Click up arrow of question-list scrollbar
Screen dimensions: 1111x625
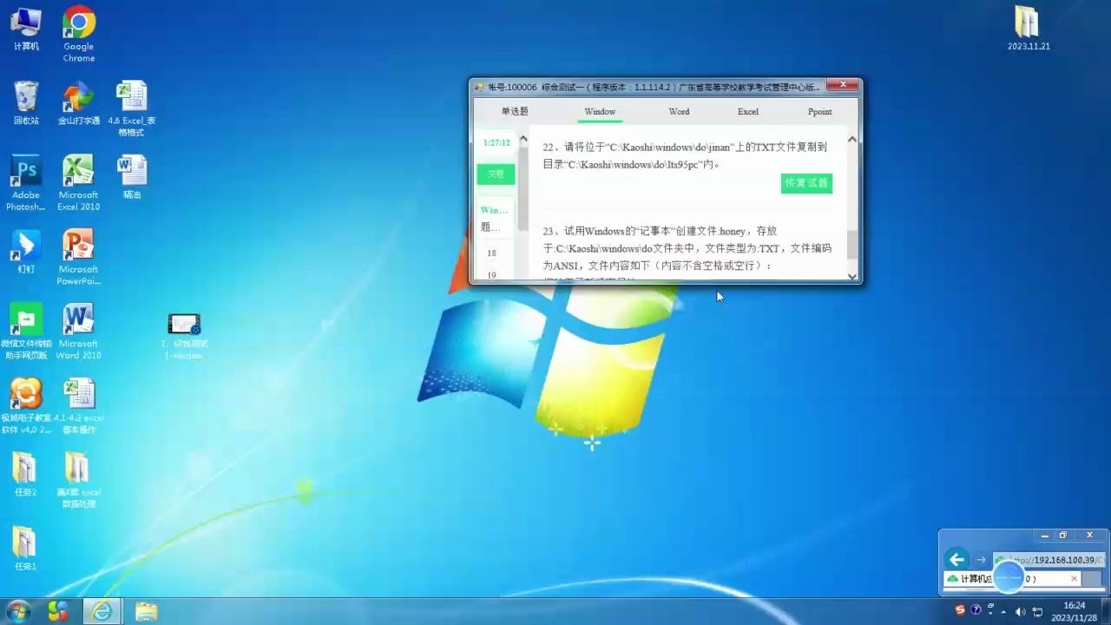pyautogui.click(x=523, y=138)
